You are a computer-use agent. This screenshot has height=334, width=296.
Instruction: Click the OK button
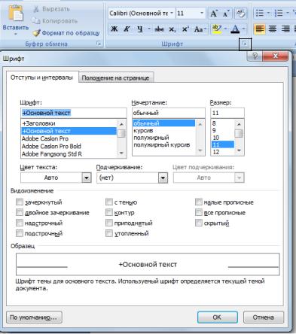coord(218,317)
